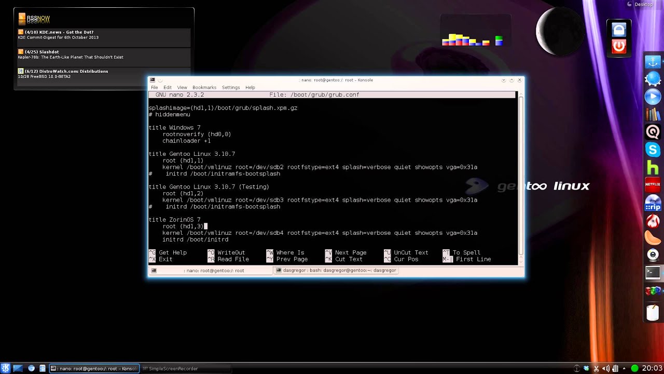Open the orange clementine icon in dock
The width and height of the screenshot is (664, 374).
(x=653, y=237)
